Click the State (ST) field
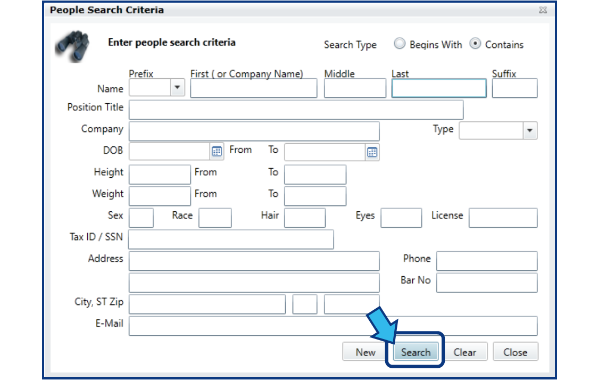 pyautogui.click(x=305, y=304)
